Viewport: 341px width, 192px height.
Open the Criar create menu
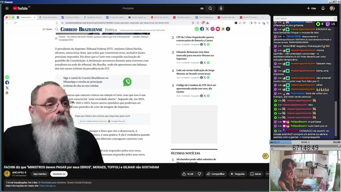311,8
